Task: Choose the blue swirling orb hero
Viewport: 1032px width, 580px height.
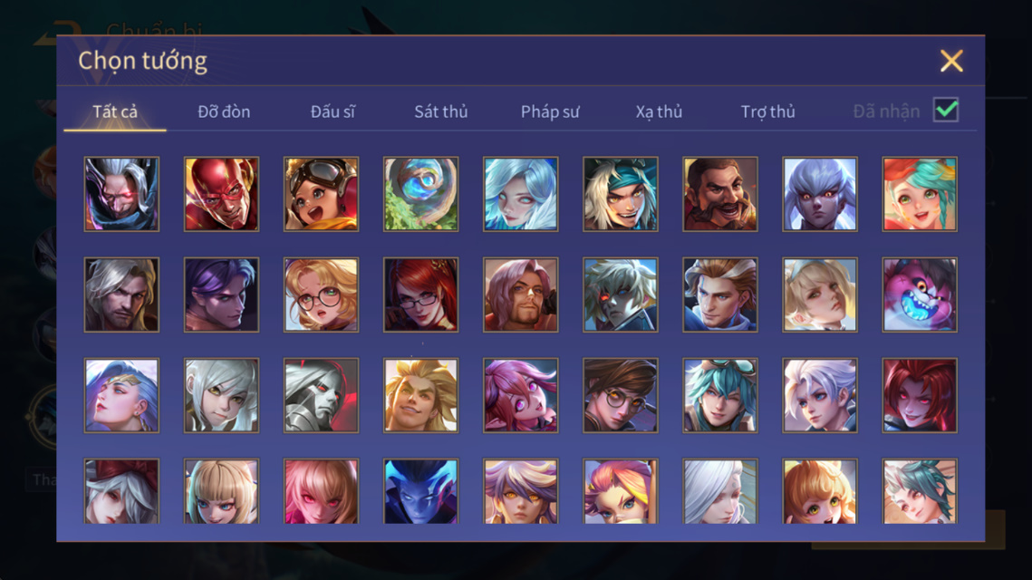Action: click(420, 194)
